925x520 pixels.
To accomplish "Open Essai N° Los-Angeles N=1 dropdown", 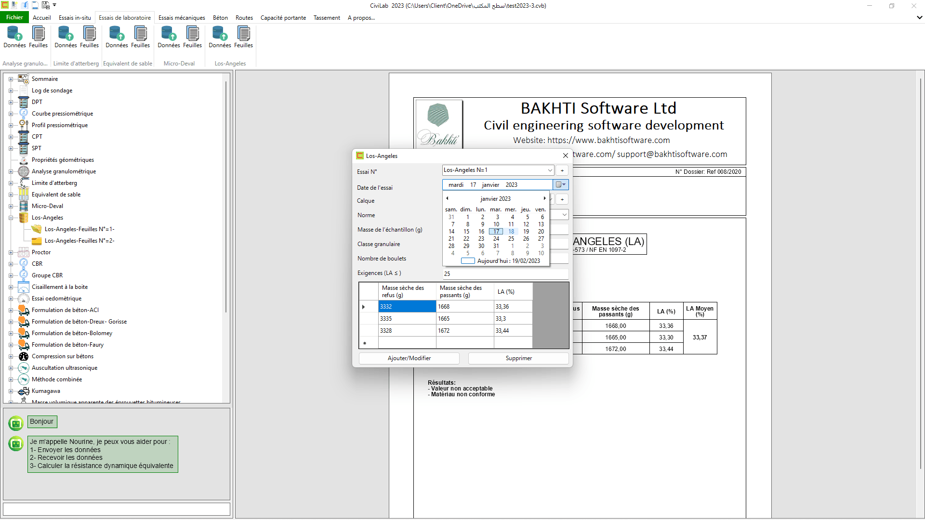I will point(550,170).
